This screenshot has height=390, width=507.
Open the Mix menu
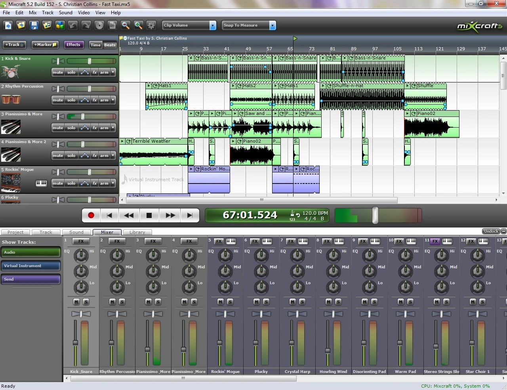(x=33, y=13)
